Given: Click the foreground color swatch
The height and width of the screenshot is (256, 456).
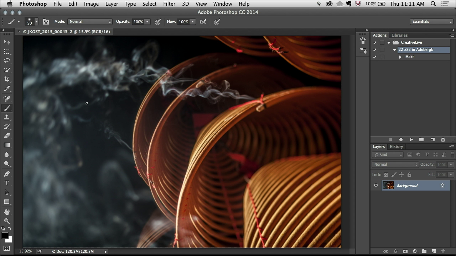Looking at the screenshot, I should [5, 236].
